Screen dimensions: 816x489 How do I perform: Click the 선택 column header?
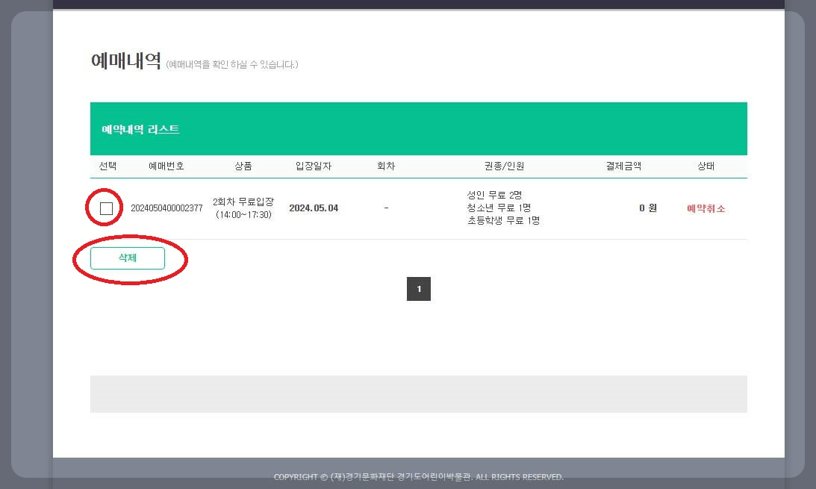point(108,166)
